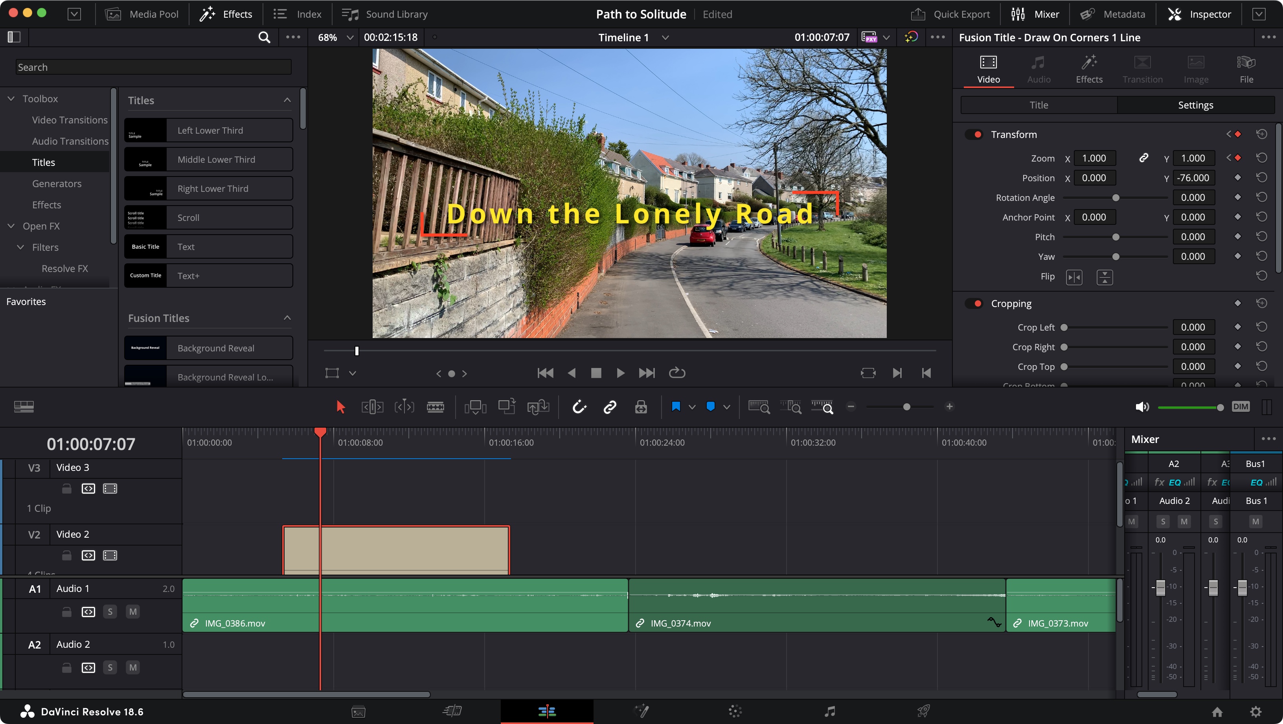Open the Timeline 1 selector dropdown
Image resolution: width=1283 pixels, height=724 pixels.
point(665,37)
